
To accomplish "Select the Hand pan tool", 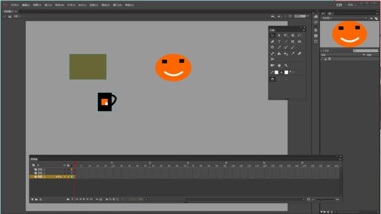I will tap(279, 65).
